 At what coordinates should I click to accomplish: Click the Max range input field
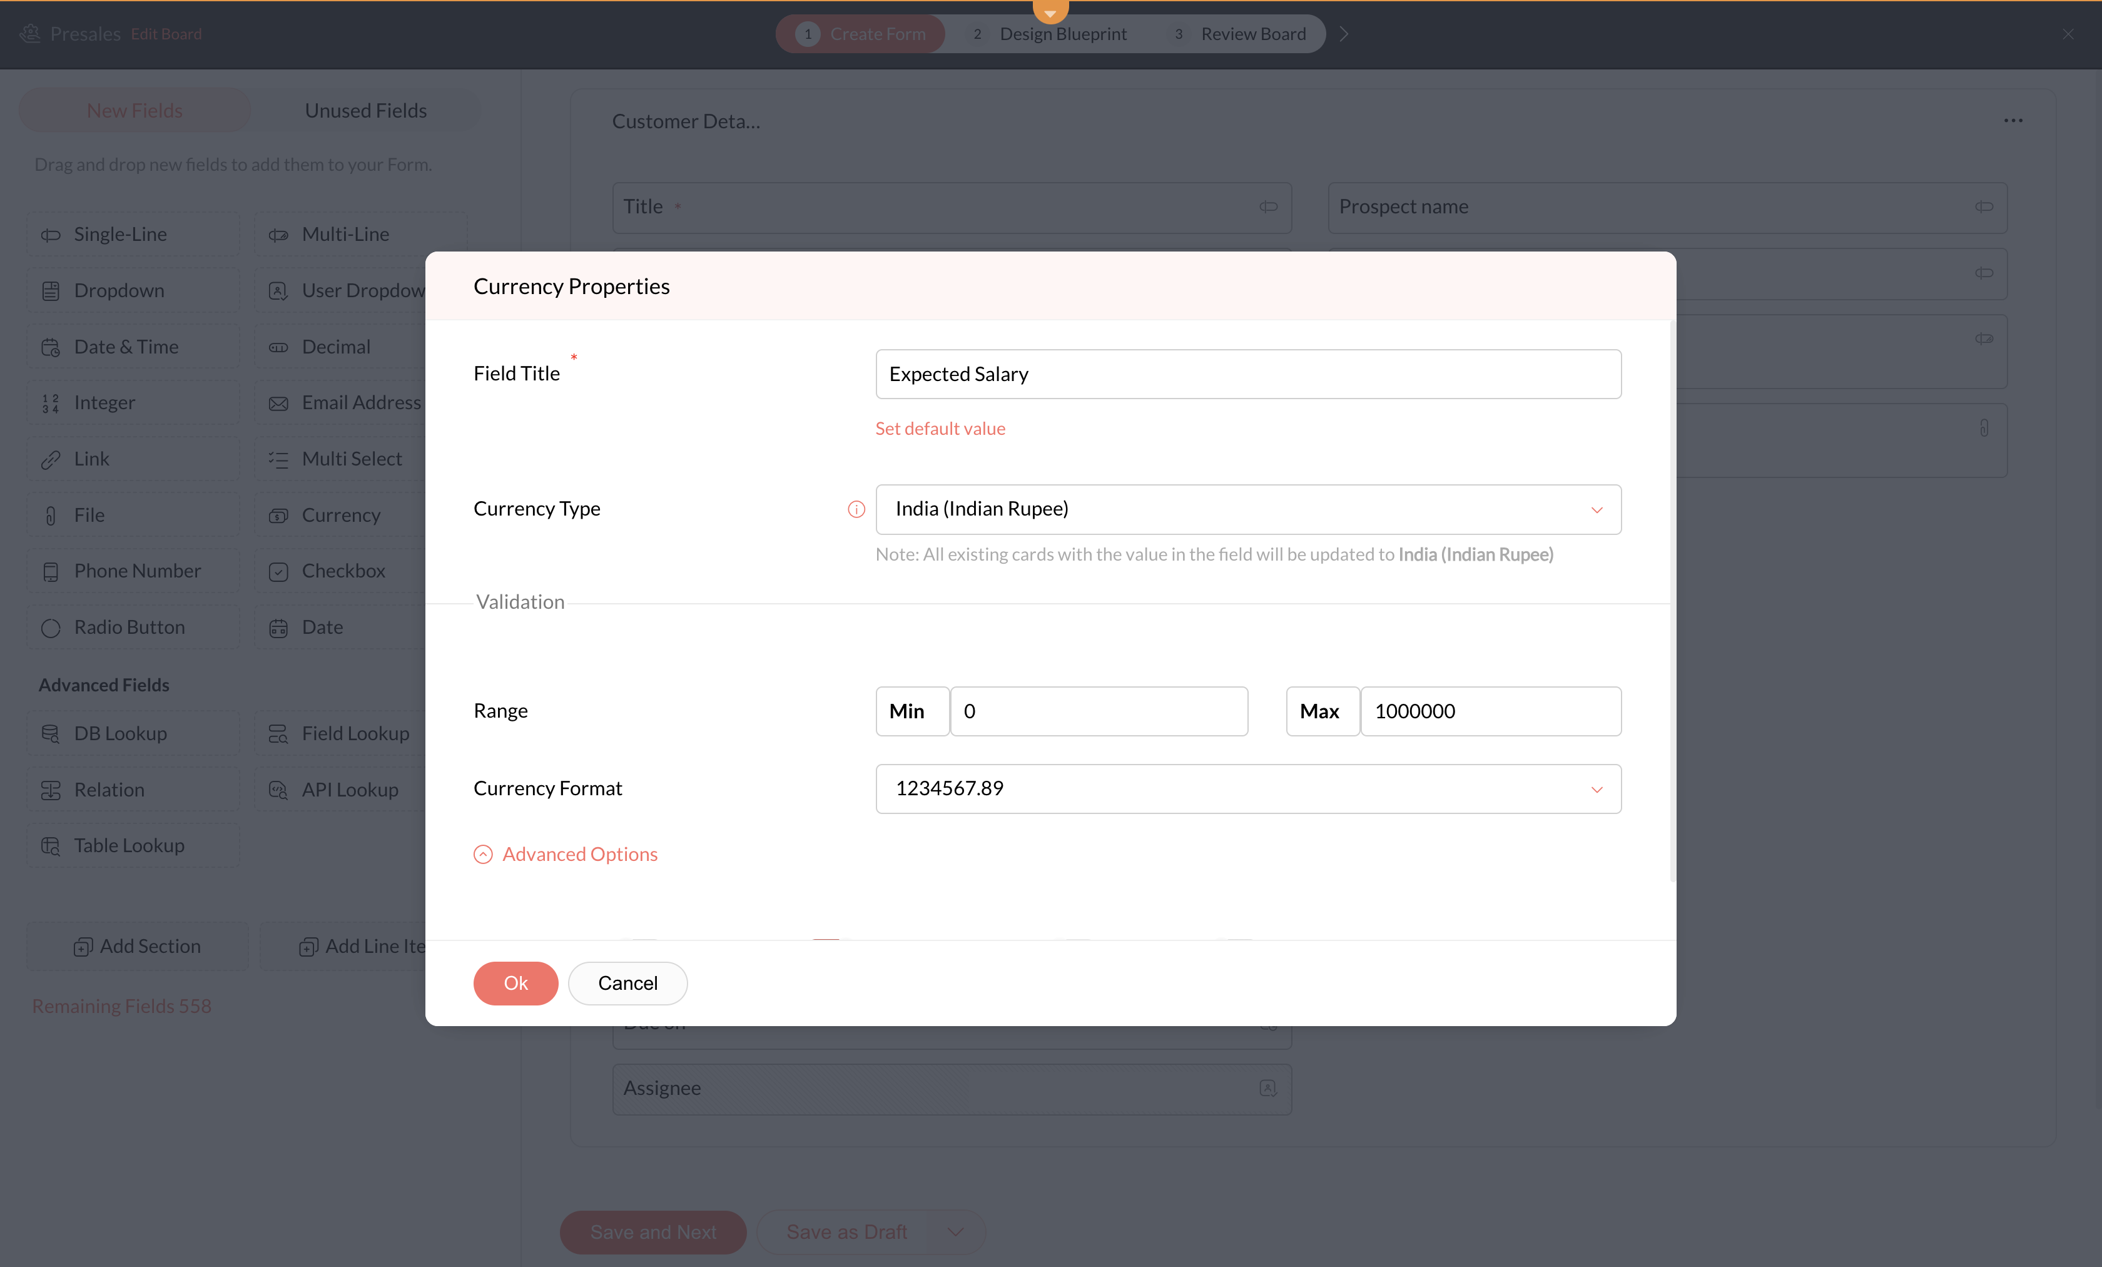(1490, 711)
